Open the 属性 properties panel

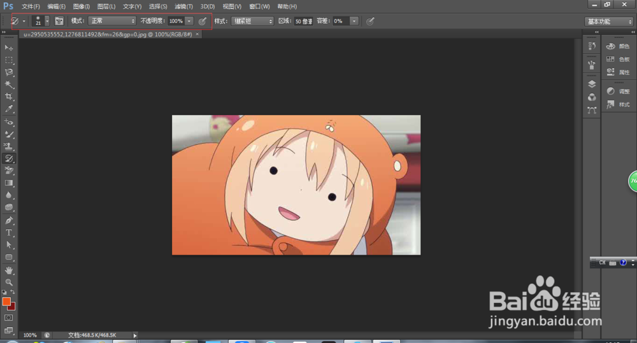tap(618, 73)
